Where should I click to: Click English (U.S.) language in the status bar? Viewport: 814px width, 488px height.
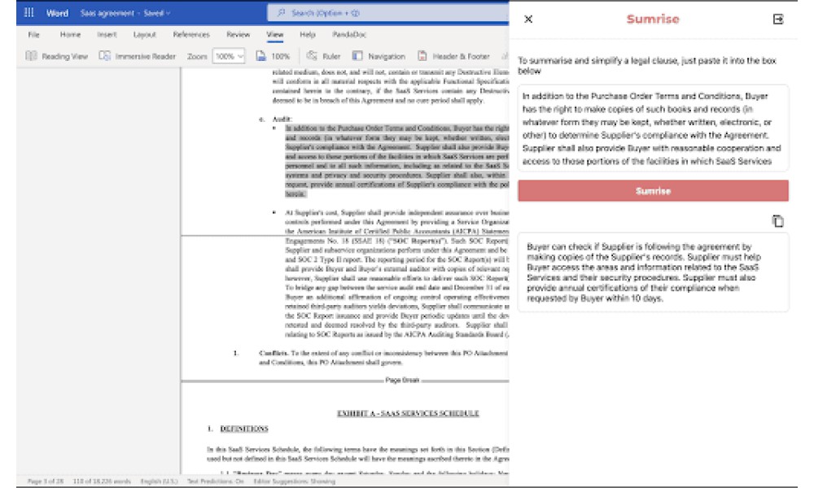pyautogui.click(x=159, y=481)
